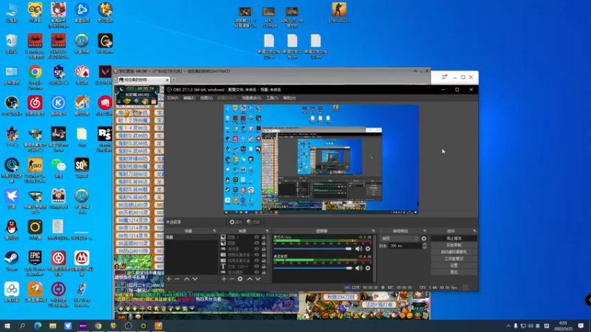Add a new source with plus icon

224,279
